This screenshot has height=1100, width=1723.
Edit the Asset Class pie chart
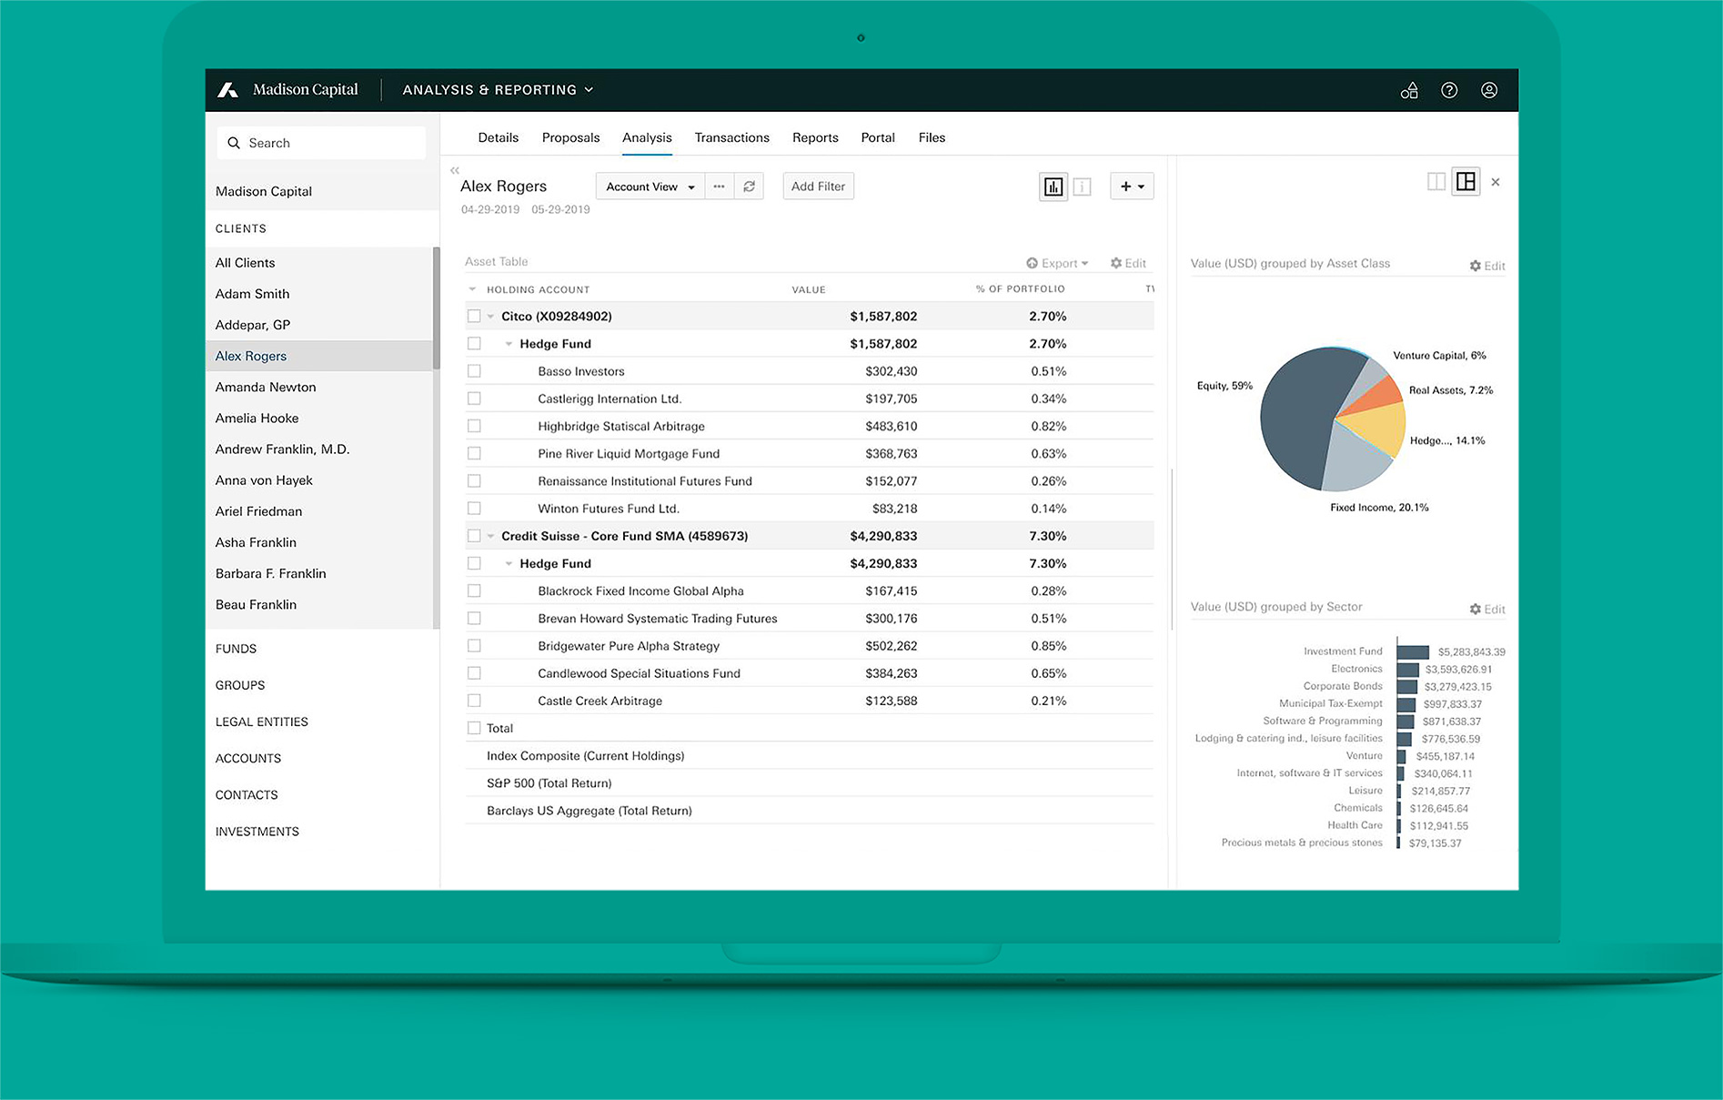[1487, 266]
